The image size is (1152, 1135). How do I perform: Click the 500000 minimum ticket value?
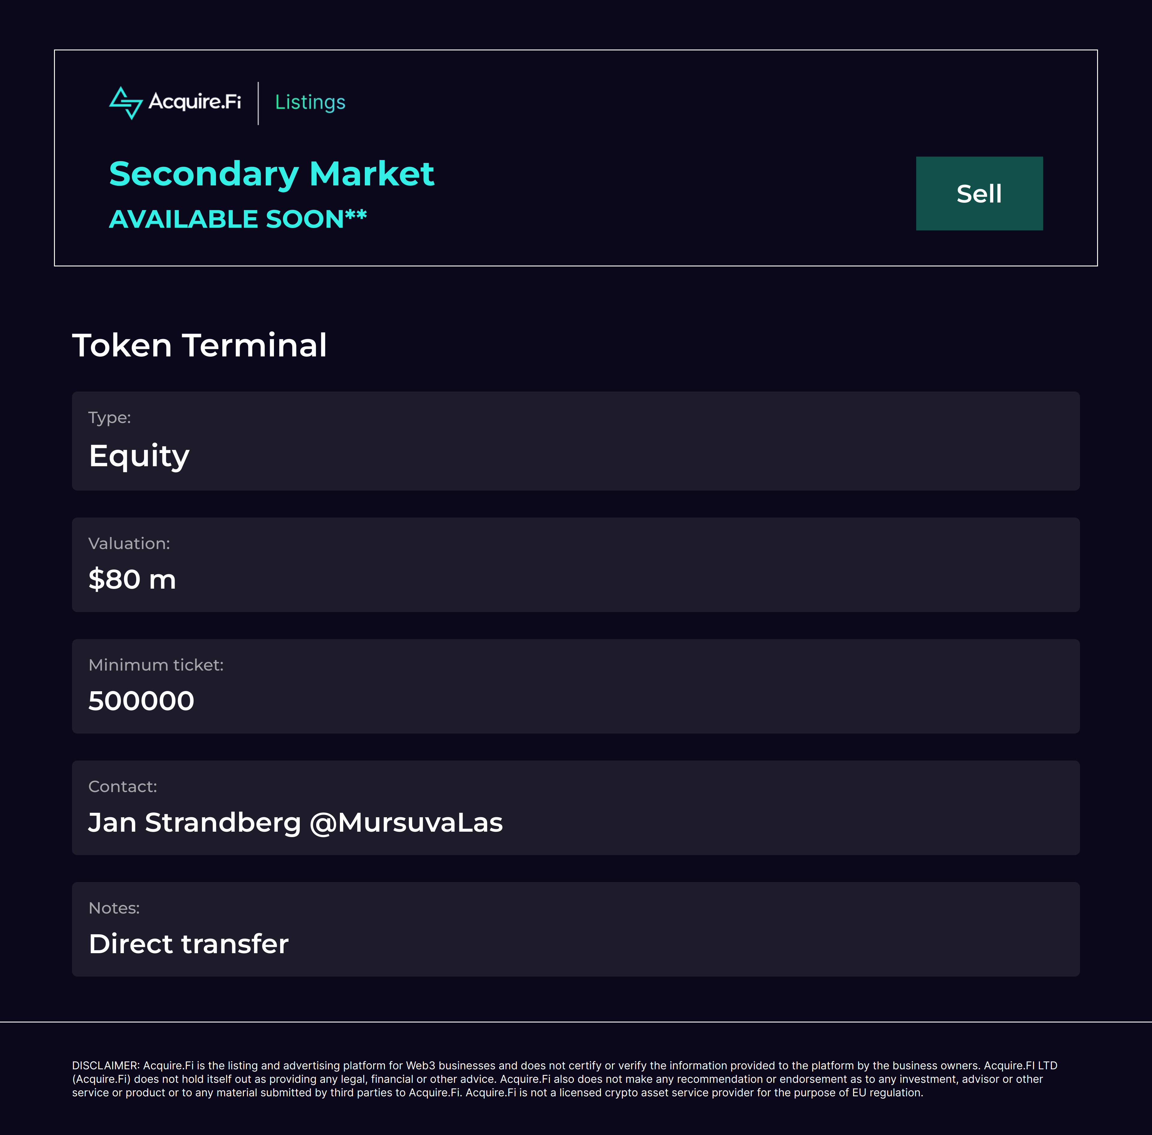click(x=141, y=701)
